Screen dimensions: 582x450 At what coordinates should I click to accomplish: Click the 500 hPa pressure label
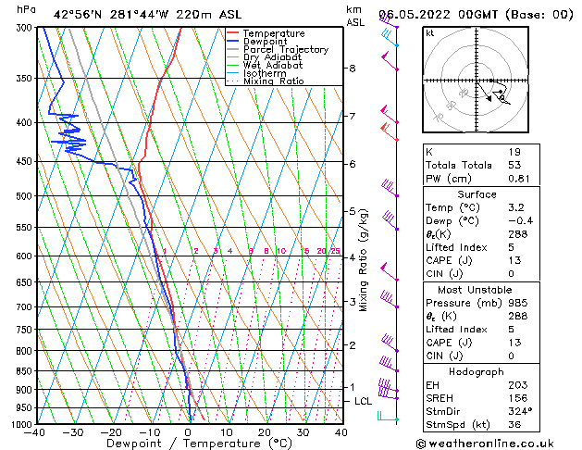pyautogui.click(x=24, y=196)
